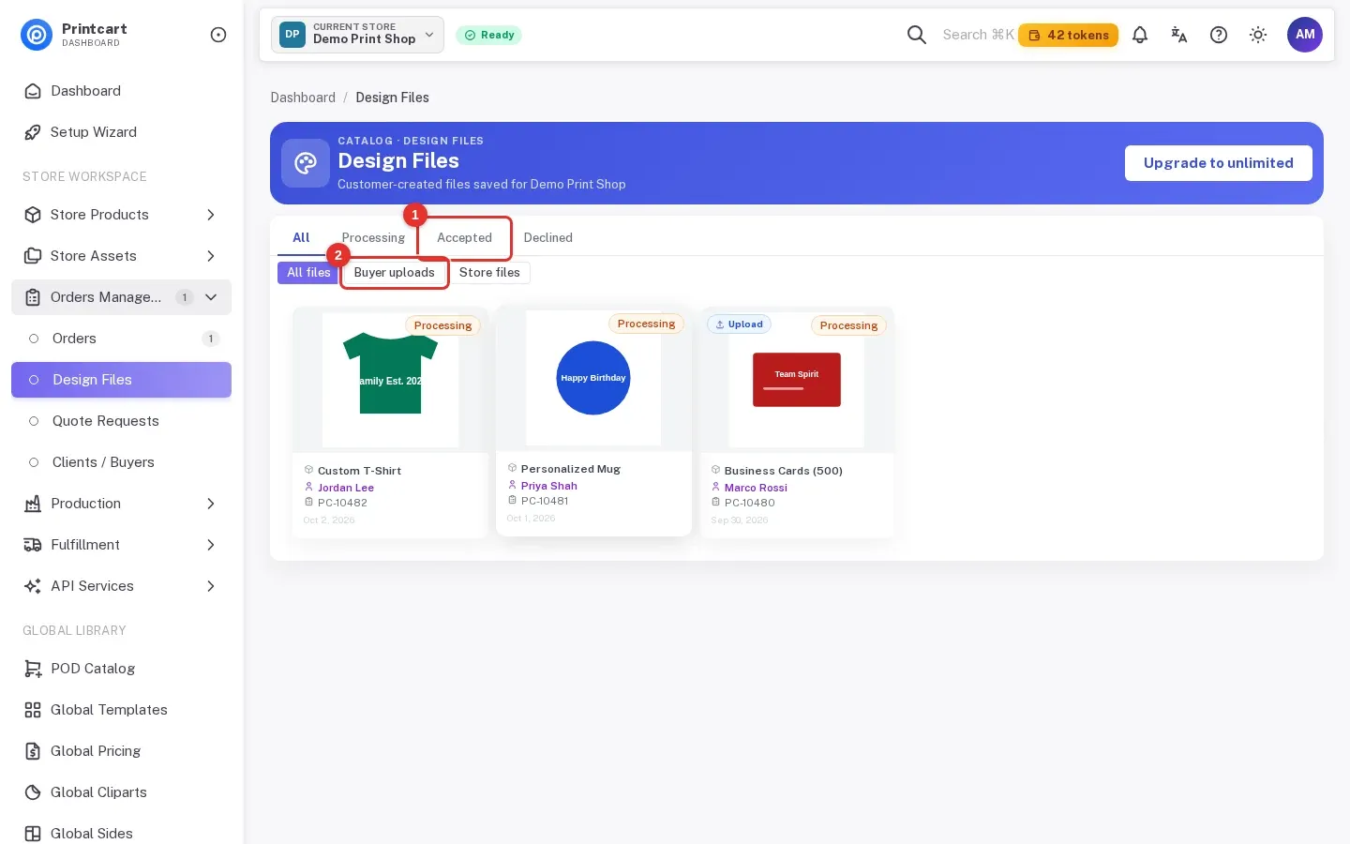Switch to the Processing tab
1350x844 pixels.
tap(373, 238)
